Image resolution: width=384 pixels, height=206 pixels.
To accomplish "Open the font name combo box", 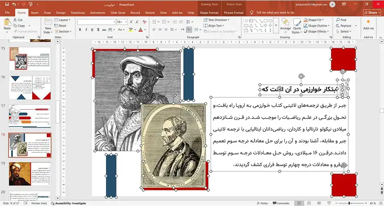I will pos(96,22).
